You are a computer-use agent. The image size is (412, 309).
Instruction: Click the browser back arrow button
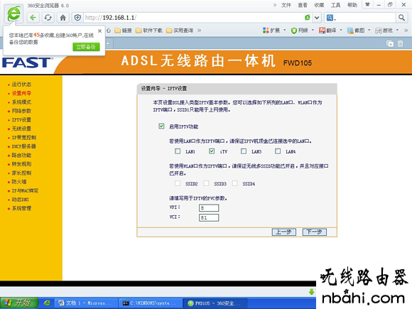pos(33,18)
